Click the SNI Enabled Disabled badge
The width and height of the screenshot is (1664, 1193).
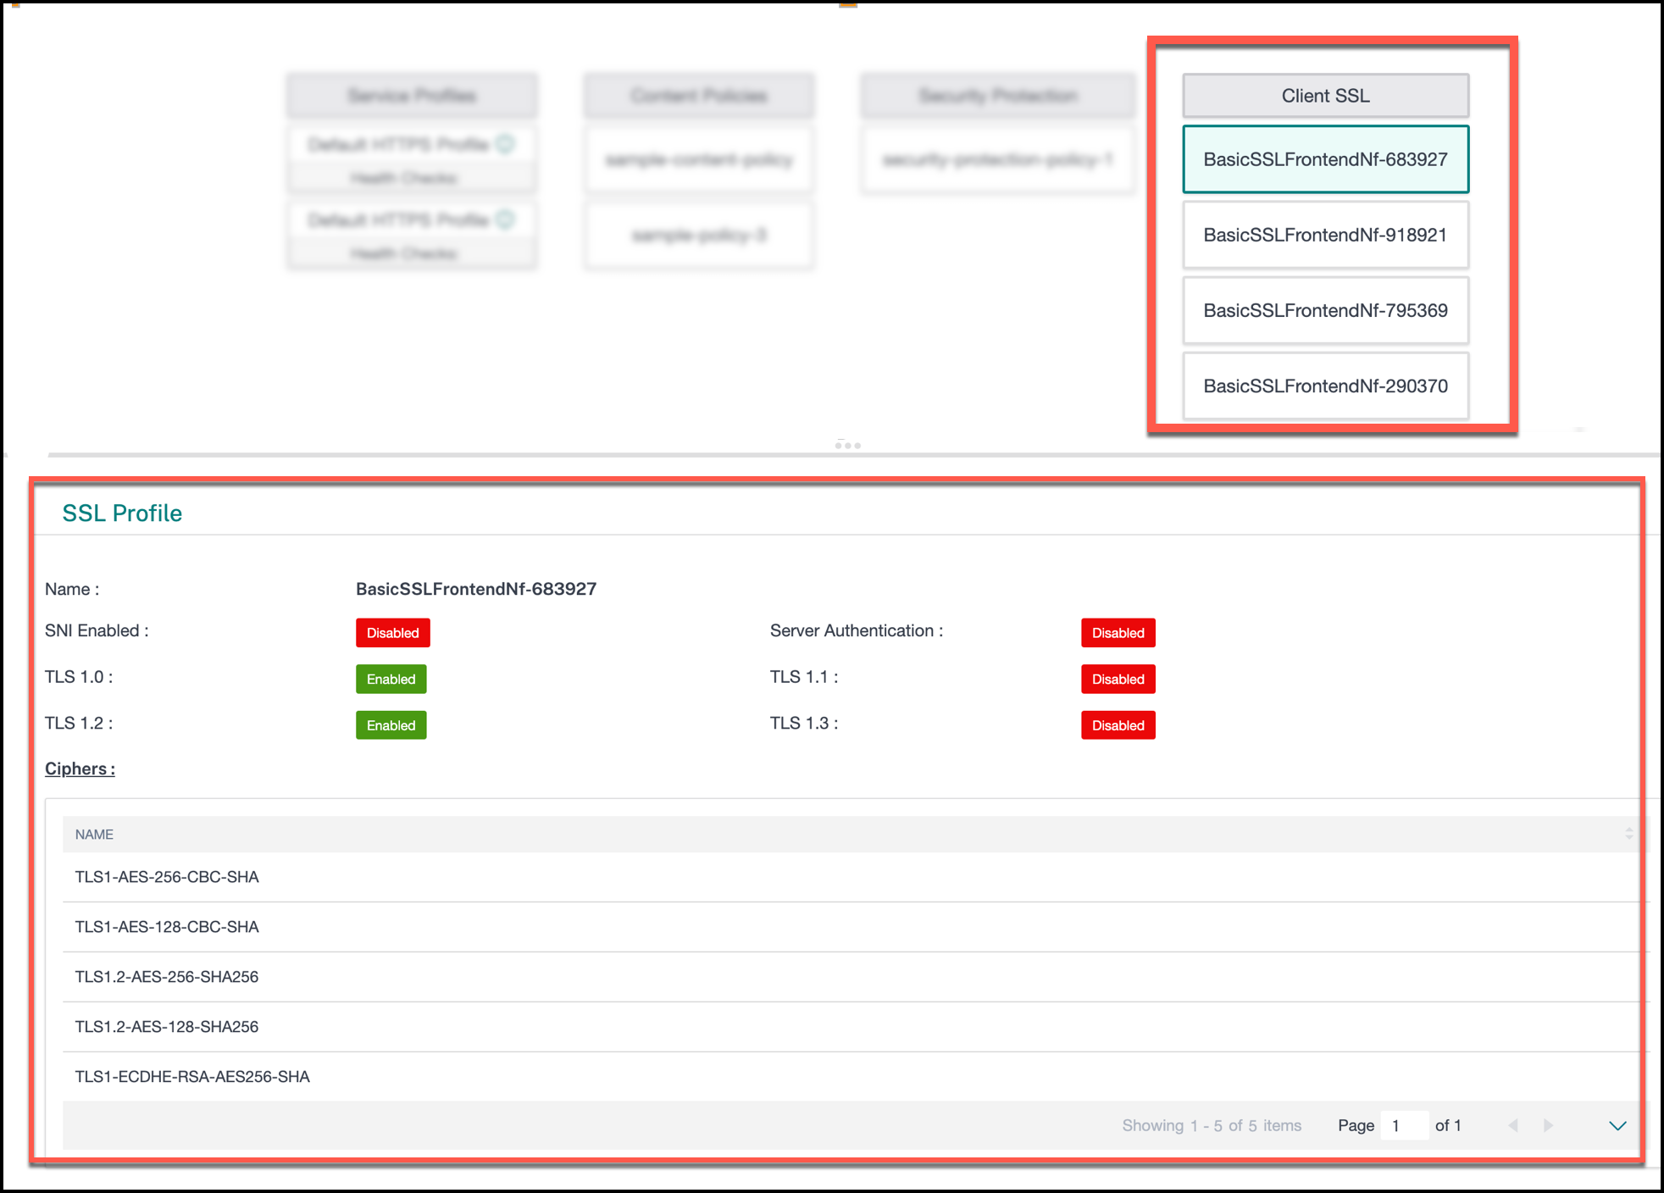392,633
